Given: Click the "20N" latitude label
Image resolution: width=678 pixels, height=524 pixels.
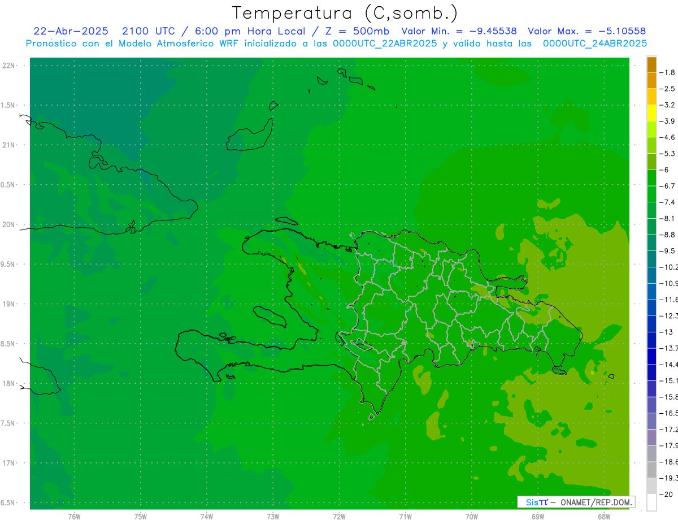Looking at the screenshot, I should (x=9, y=224).
